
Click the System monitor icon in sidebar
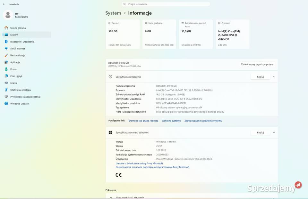tap(6, 35)
